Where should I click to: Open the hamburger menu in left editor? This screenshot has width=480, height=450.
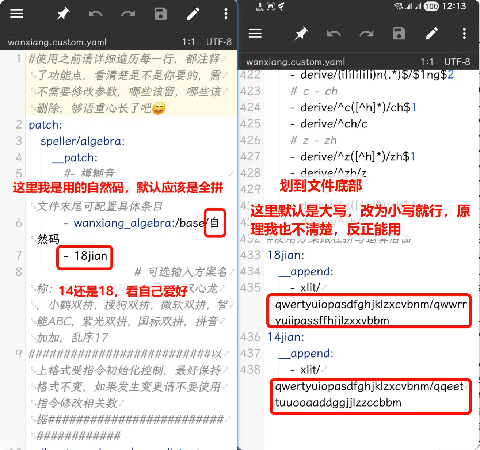coord(17,14)
